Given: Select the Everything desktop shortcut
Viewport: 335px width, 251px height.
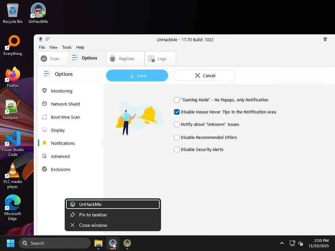Looking at the screenshot, I should 13,45.
